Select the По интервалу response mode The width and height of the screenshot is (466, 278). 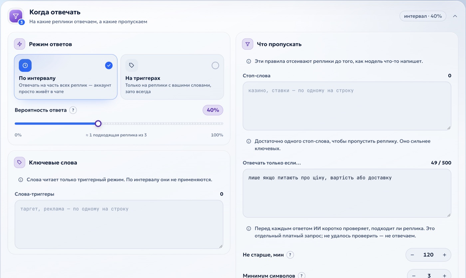[x=66, y=77]
